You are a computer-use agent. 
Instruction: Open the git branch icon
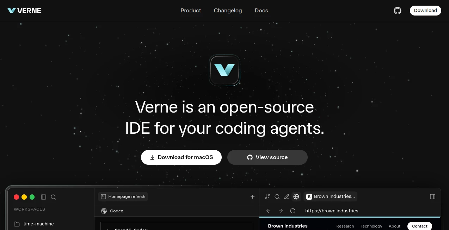[268, 197]
